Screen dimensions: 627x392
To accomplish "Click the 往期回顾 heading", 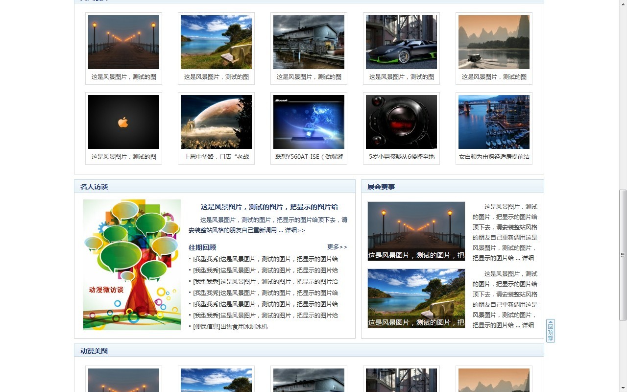I will click(x=202, y=247).
